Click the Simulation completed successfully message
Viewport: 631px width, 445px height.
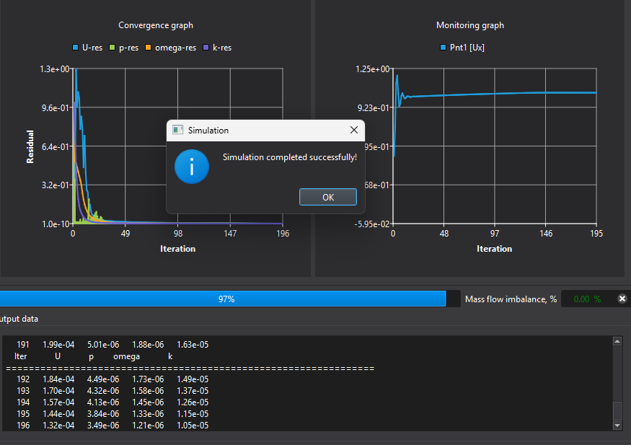(289, 157)
